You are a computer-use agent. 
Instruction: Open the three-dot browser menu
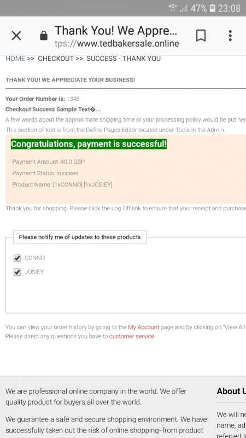230,36
